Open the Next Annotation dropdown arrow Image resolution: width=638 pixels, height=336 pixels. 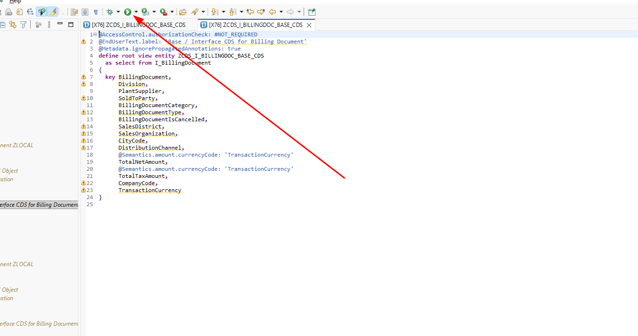click(223, 12)
